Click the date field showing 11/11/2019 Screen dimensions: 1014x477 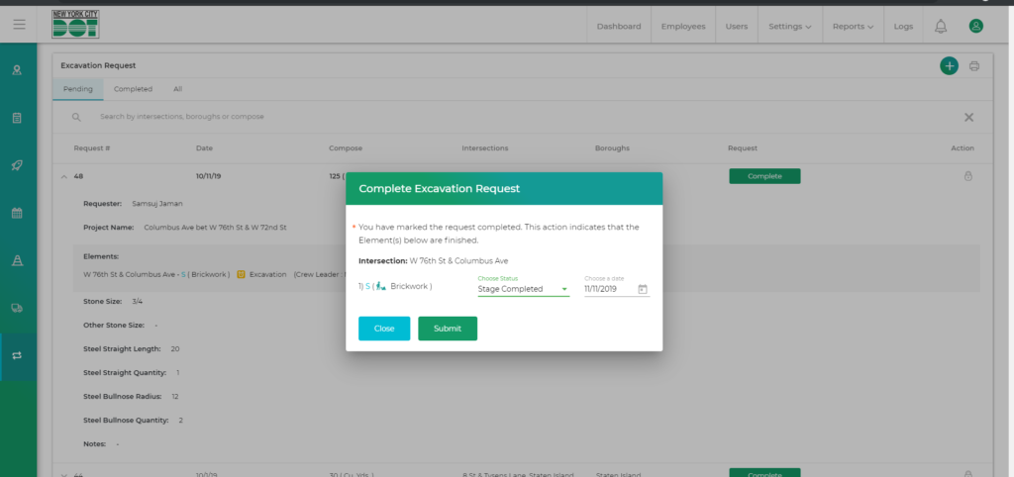(x=608, y=289)
